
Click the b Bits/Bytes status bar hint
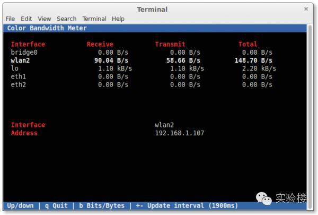[101, 205]
